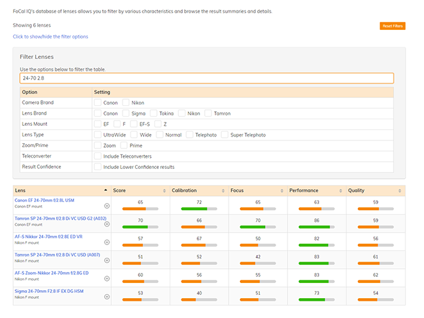
Task: Check Z lens mount filter
Action: pyautogui.click(x=158, y=124)
